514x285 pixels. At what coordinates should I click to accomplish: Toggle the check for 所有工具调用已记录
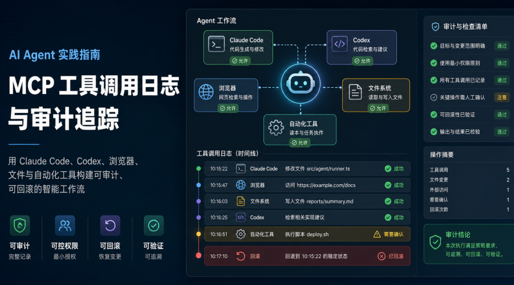tap(433, 80)
